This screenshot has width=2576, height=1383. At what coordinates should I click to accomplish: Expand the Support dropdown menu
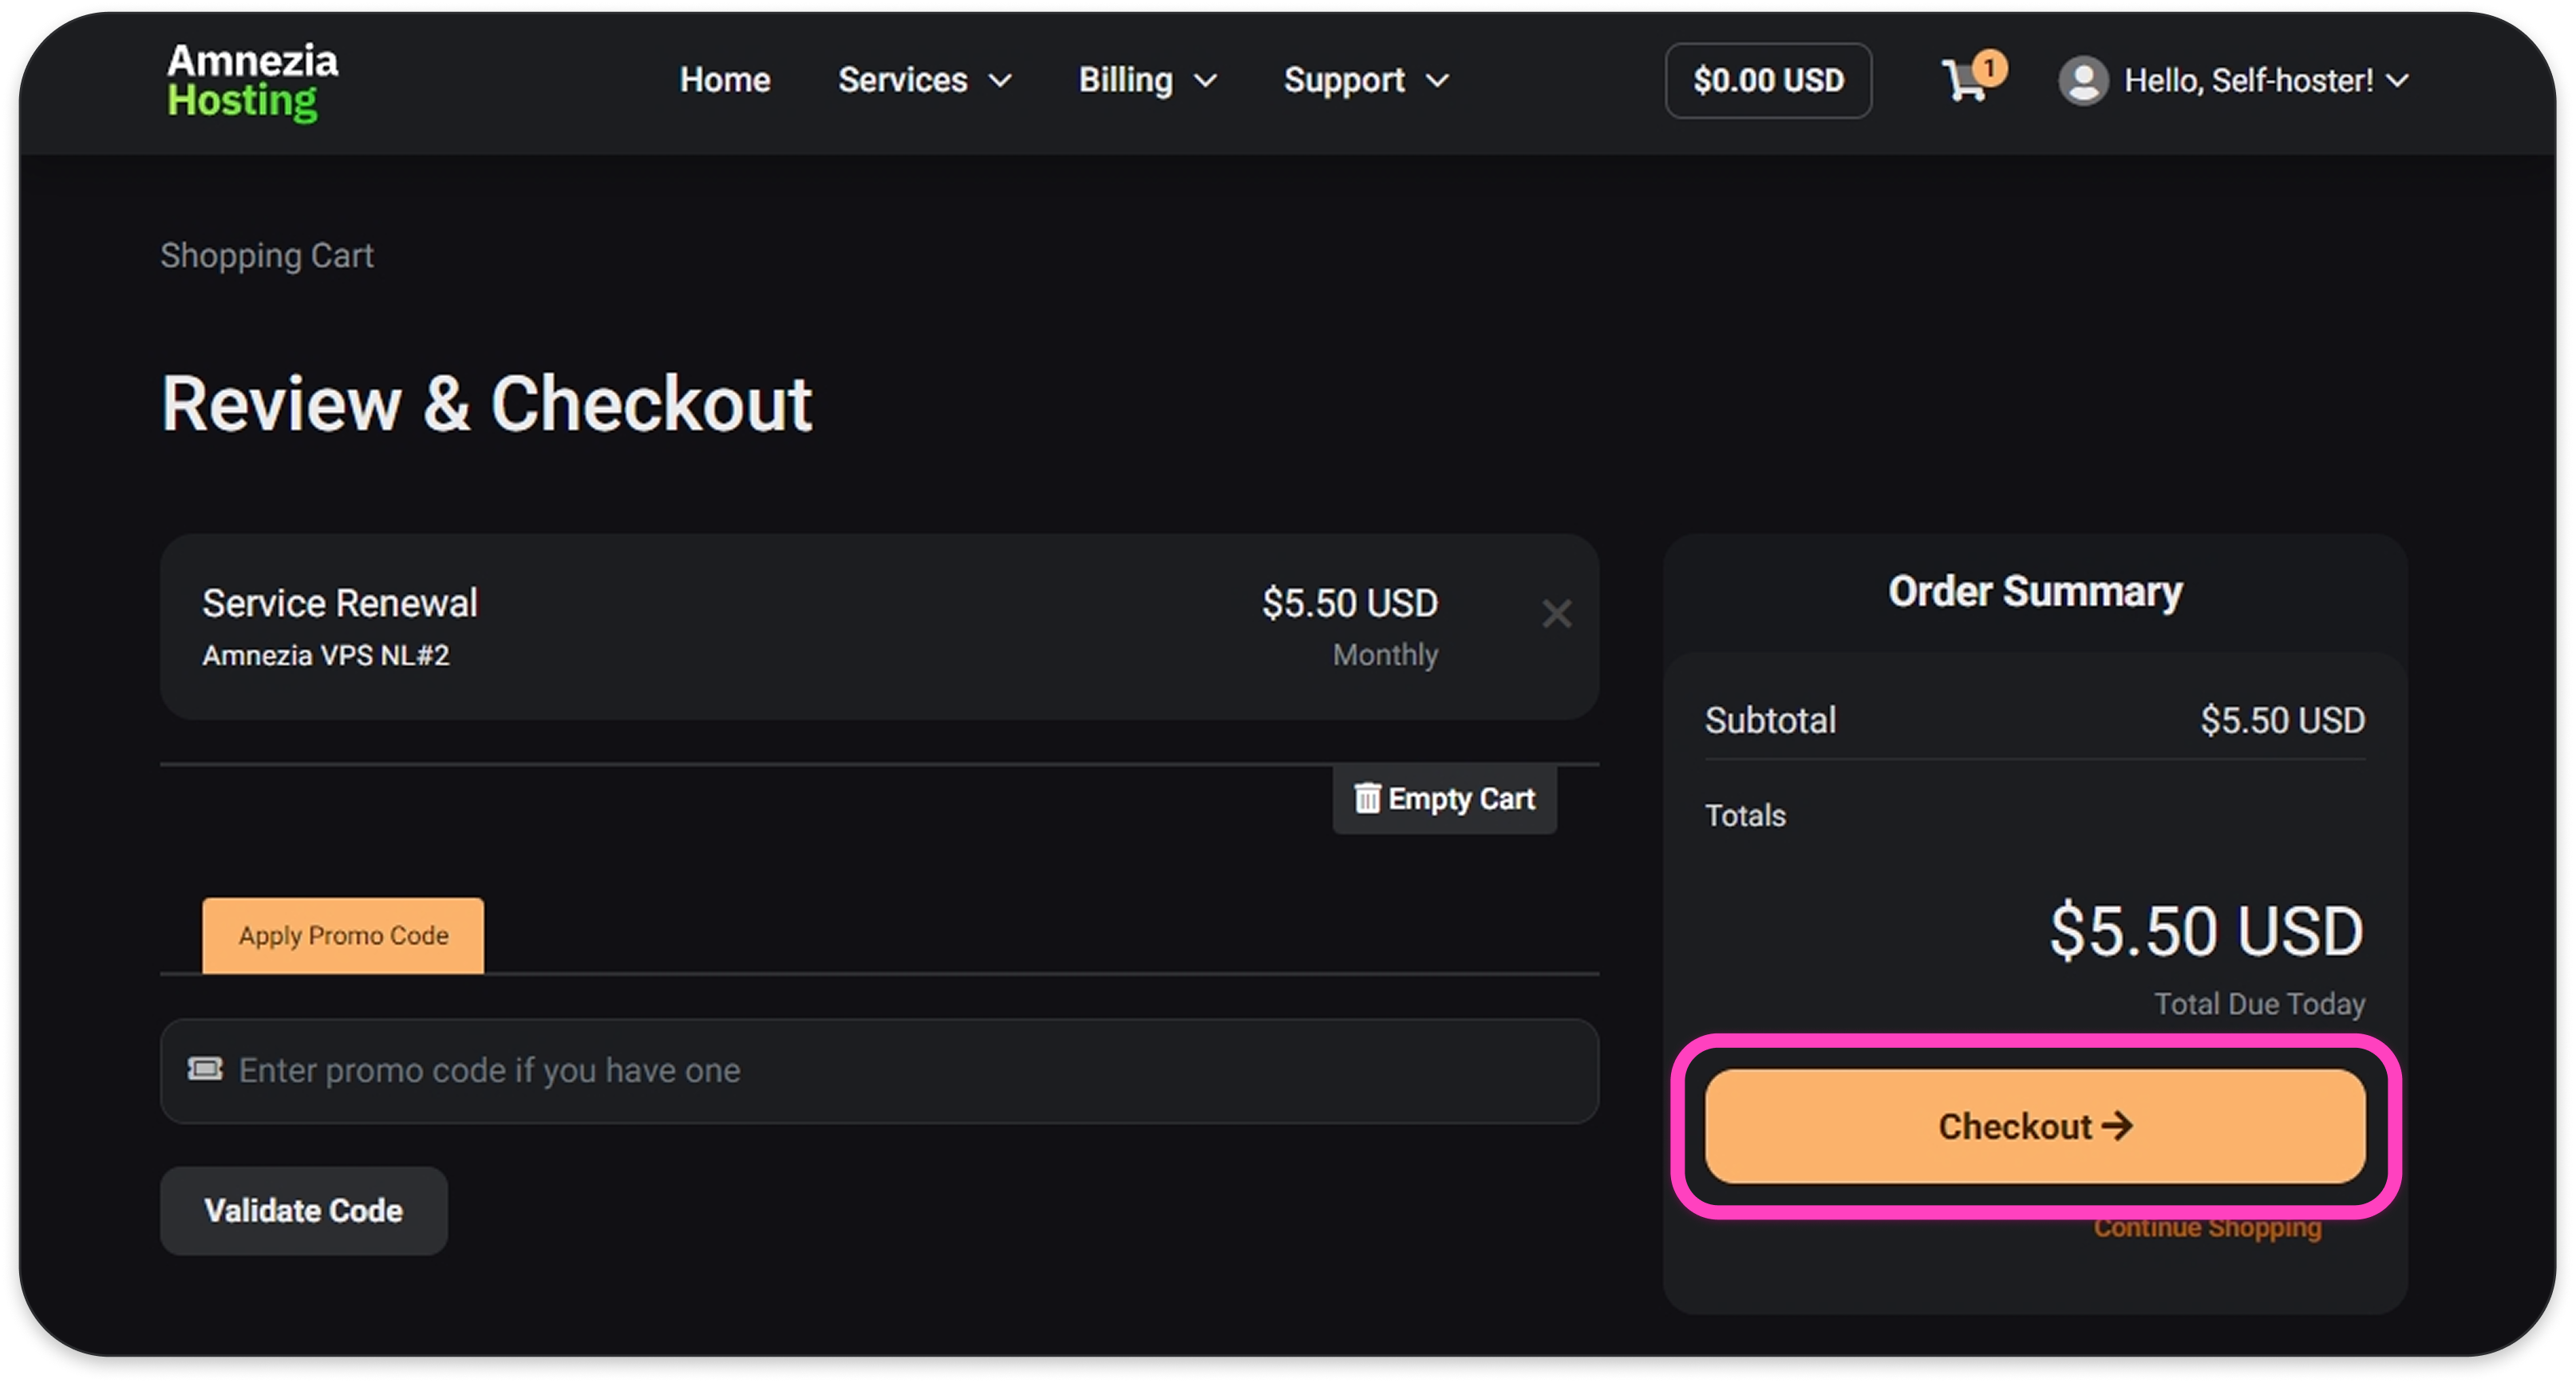[1365, 80]
